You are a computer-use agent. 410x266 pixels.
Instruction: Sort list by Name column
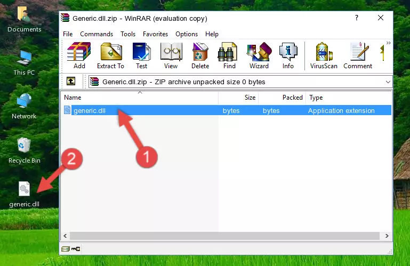[x=140, y=98]
